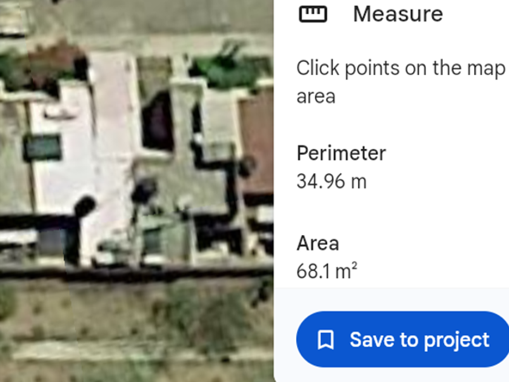Click the small white object on pale pavement
The image size is (509, 382).
pos(60,112)
